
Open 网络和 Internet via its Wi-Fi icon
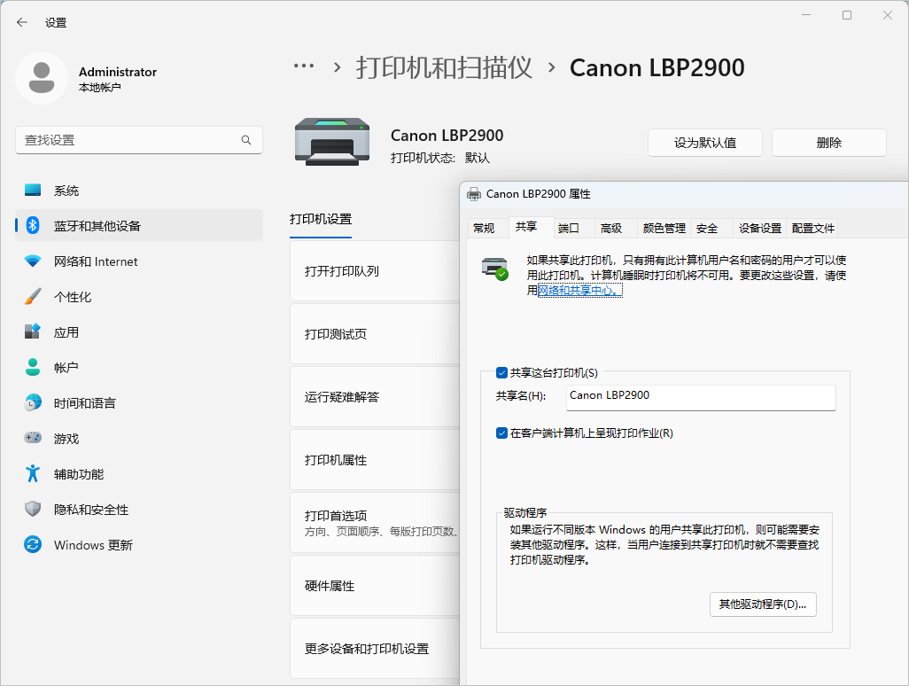[x=33, y=261]
